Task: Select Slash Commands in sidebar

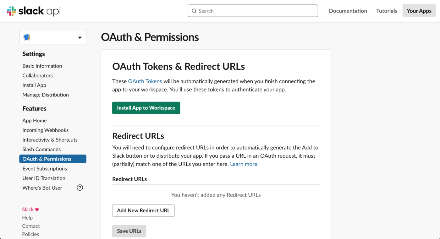Action: (41, 149)
